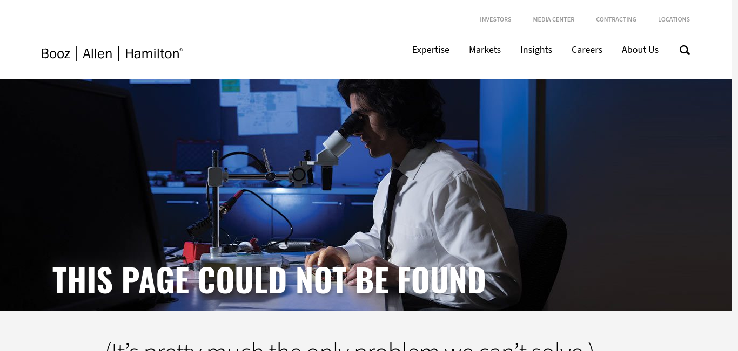Click the vertical scrollbar at the right edge
Image resolution: width=738 pixels, height=351 pixels.
735,175
